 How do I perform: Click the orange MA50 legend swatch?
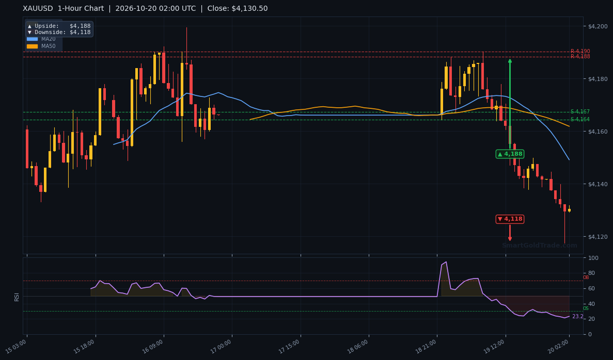[32, 46]
